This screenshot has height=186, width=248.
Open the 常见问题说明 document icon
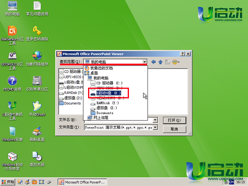[37, 8]
